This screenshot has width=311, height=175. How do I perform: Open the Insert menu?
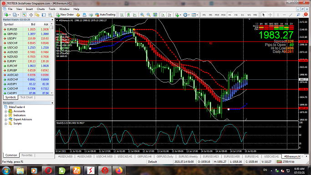[29, 9]
